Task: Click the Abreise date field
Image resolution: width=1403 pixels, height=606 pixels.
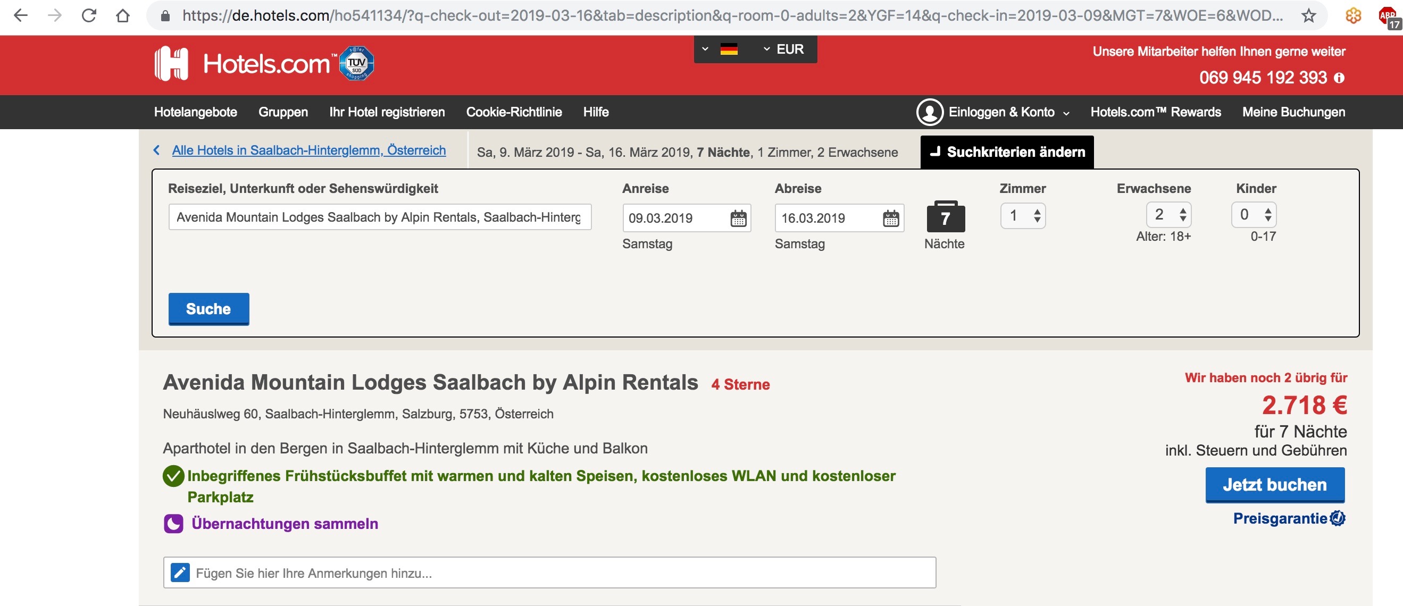Action: pyautogui.click(x=839, y=218)
